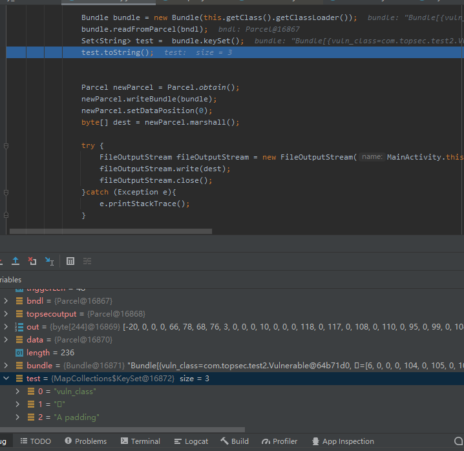Screen dimensions: 464x451
Task: Click line newParcel.writeBundle(bundle);
Action: tap(149, 99)
